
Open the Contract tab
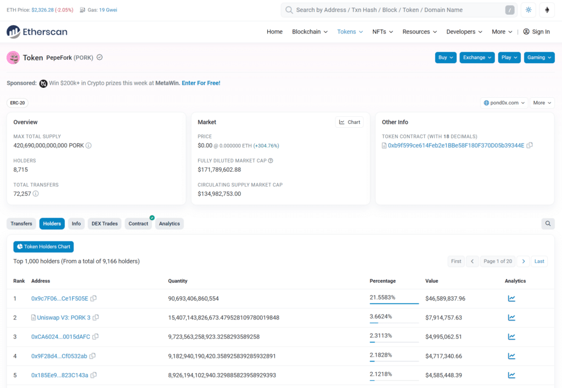click(138, 223)
